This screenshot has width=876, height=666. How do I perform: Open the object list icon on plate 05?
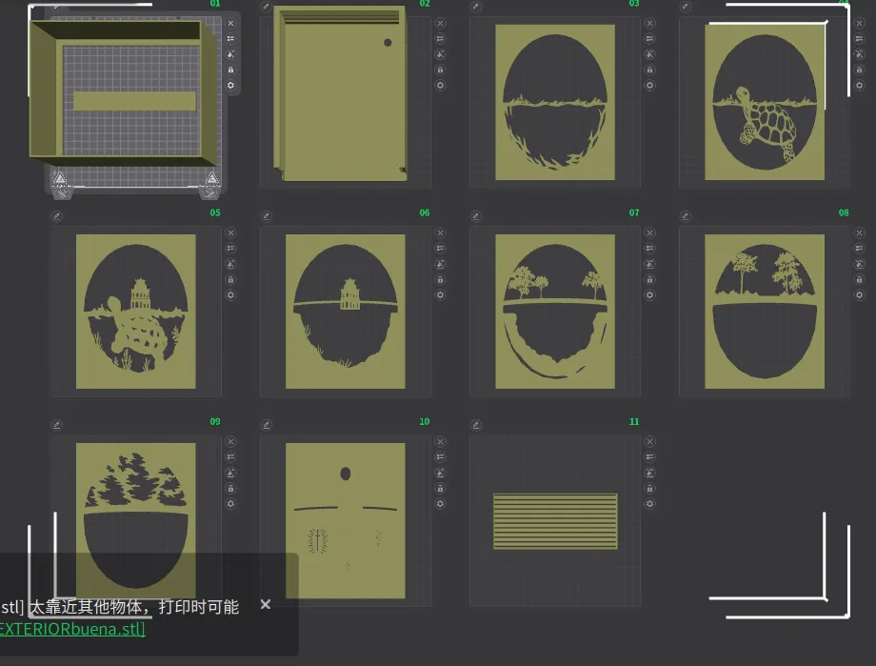[x=231, y=248]
